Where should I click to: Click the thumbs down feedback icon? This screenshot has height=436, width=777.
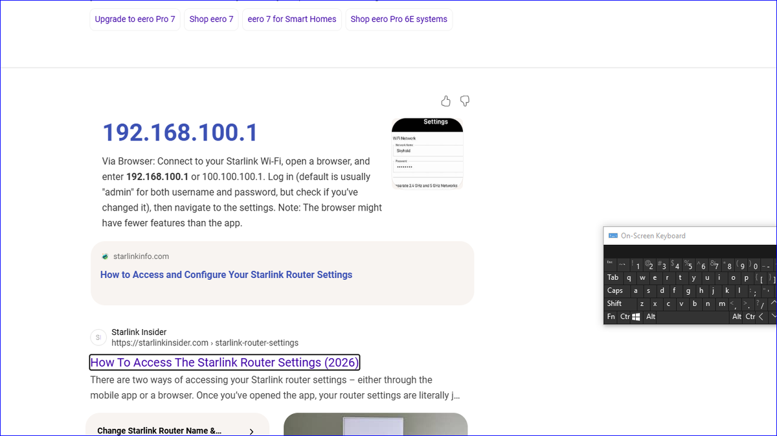(x=464, y=100)
